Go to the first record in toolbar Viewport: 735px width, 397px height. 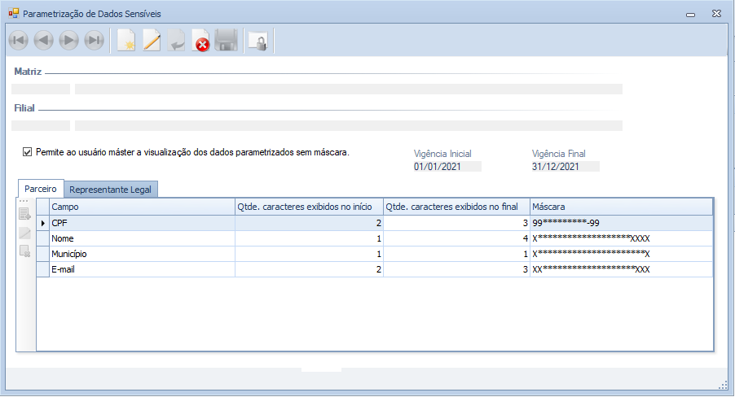18,41
